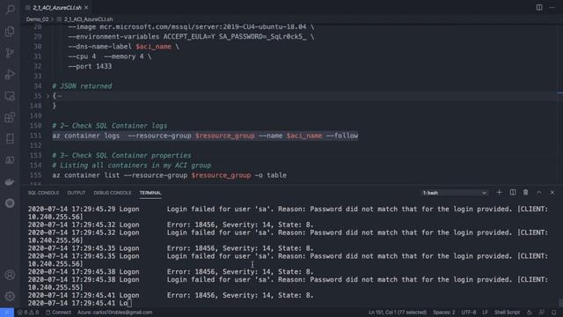Open the Source Control view

(10, 53)
